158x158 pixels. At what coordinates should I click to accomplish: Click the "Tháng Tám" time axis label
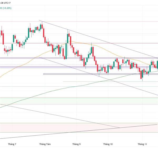[x=45, y=144]
